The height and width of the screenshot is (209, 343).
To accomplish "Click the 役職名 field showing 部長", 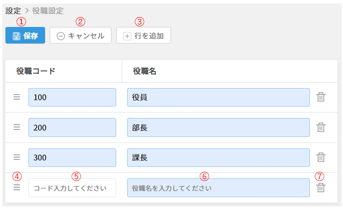I will [x=218, y=127].
